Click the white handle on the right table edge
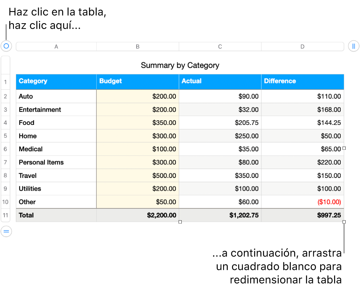Image resolution: width=360 pixels, height=292 pixels. [344, 149]
